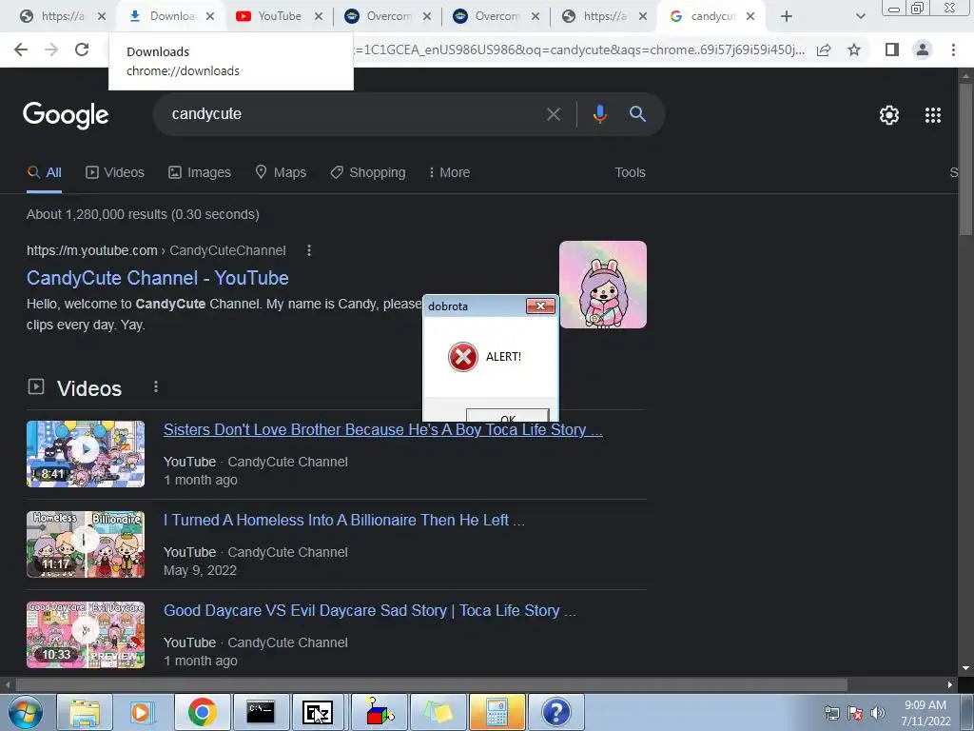The width and height of the screenshot is (974, 731).
Task: Switch to the first Overcom tab
Action: pyautogui.click(x=386, y=17)
